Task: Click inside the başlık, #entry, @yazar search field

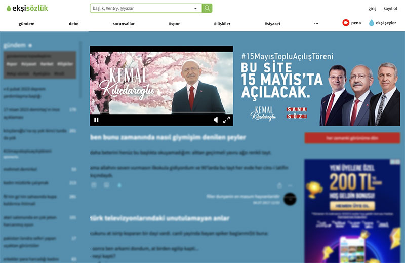Action: (x=142, y=9)
